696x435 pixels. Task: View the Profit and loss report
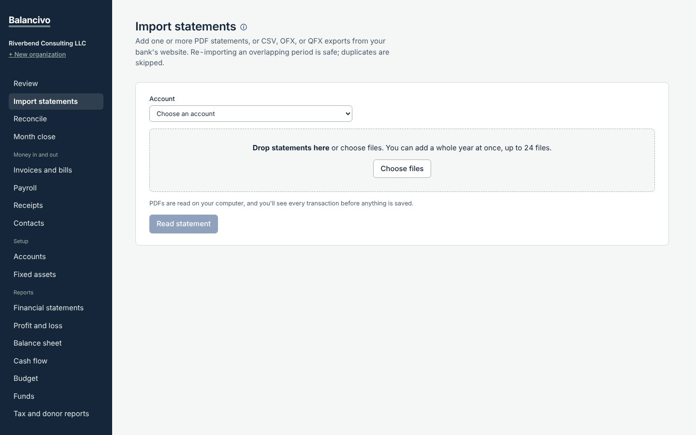pyautogui.click(x=56, y=326)
